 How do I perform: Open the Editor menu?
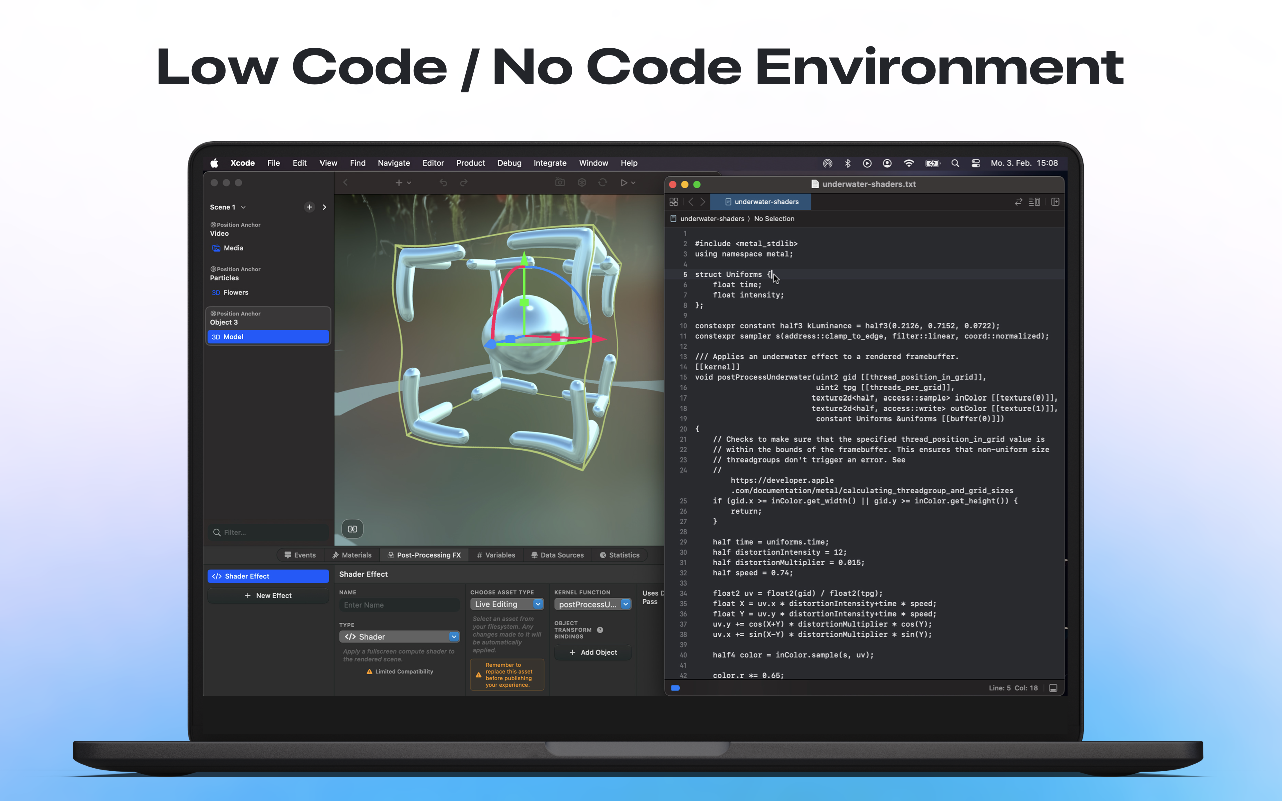[x=433, y=163]
